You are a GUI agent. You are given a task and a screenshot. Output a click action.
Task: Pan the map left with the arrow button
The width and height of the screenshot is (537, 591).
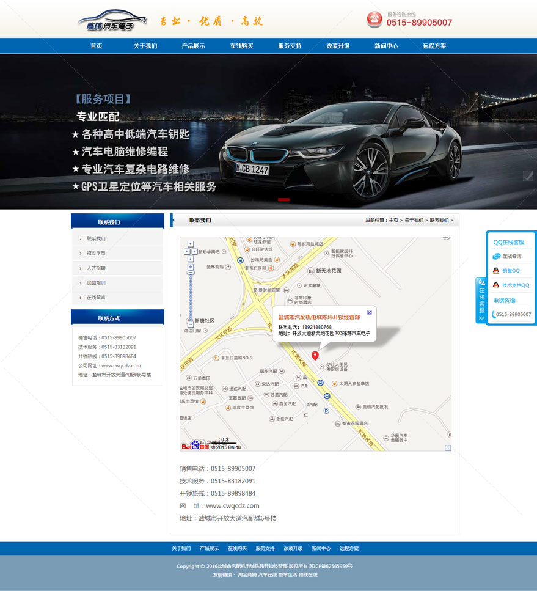(x=187, y=251)
